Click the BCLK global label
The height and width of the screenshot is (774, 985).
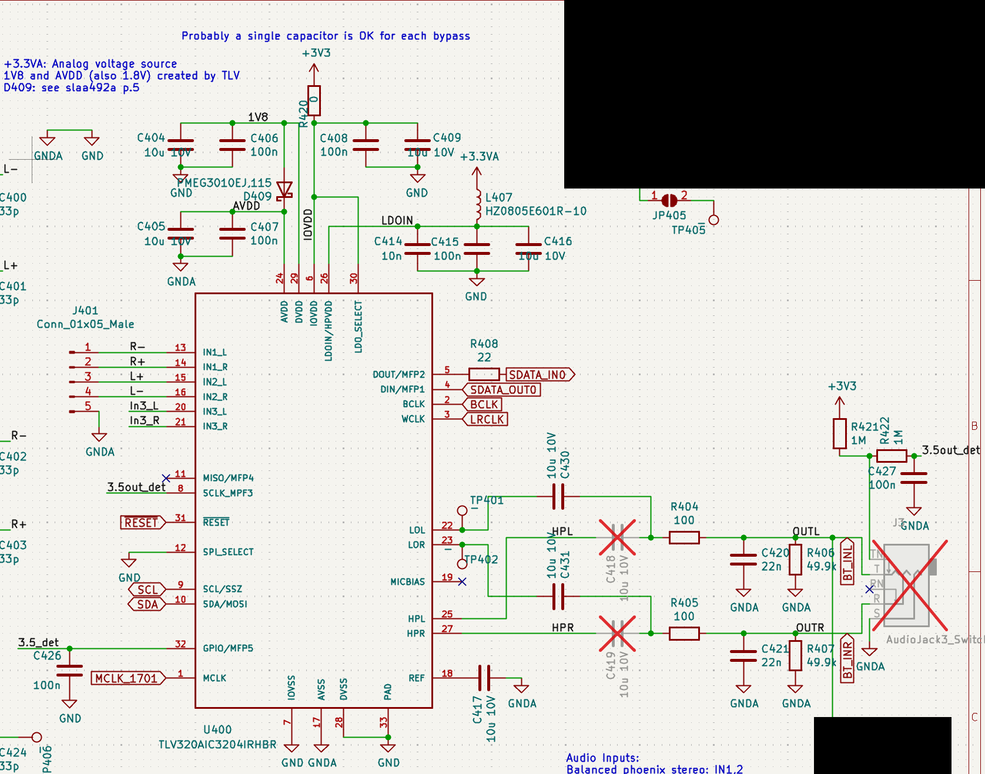(x=483, y=404)
